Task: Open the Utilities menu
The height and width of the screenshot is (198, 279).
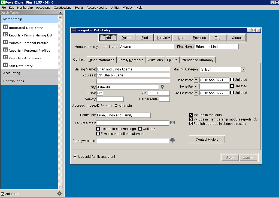Action: click(x=115, y=8)
